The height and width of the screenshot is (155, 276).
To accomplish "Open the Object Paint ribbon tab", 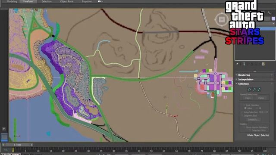I will pyautogui.click(x=67, y=1).
